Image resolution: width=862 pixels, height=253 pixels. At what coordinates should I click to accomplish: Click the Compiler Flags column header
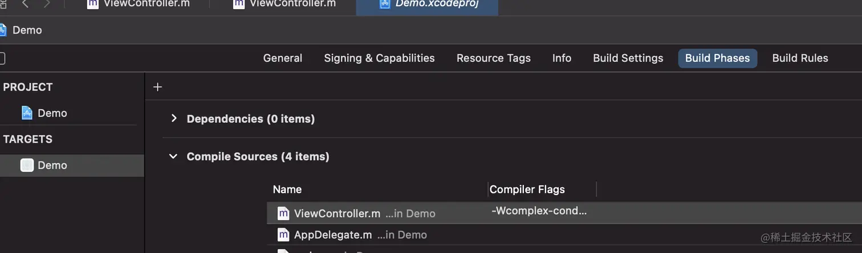click(x=527, y=189)
